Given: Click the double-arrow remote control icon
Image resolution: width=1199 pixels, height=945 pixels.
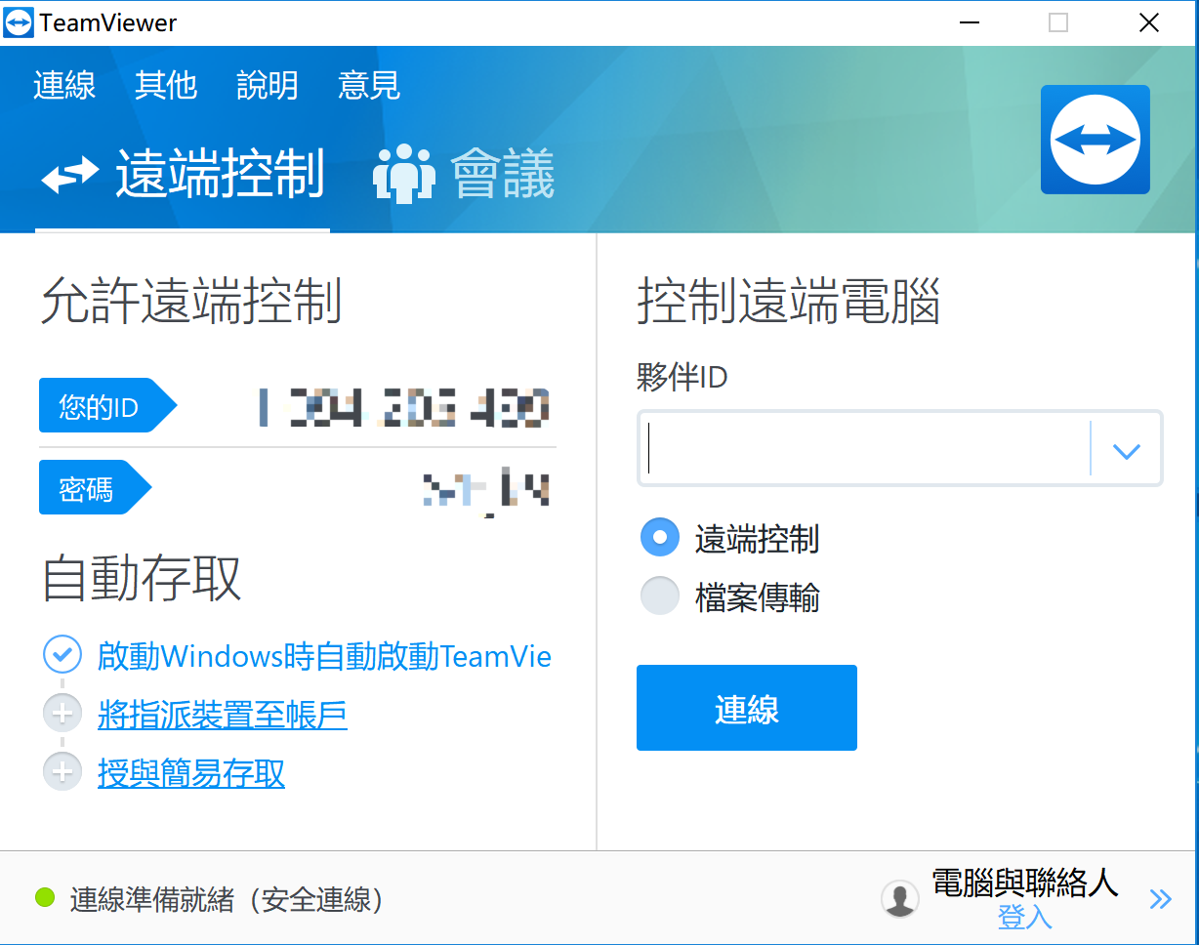Looking at the screenshot, I should (x=69, y=174).
